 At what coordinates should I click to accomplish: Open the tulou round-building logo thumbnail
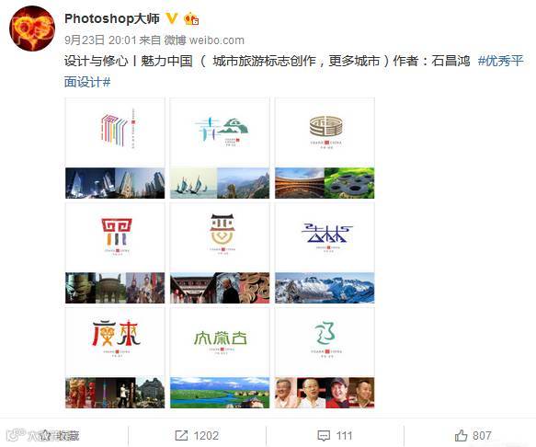(325, 148)
